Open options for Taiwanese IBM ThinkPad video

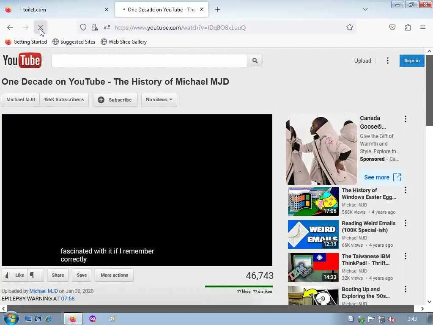coord(406,256)
